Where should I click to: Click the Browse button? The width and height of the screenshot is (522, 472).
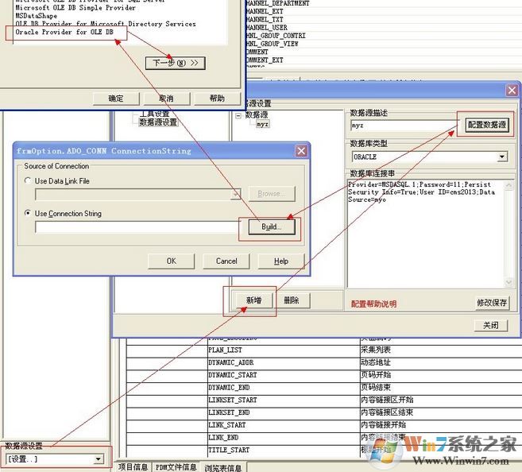pyautogui.click(x=271, y=194)
